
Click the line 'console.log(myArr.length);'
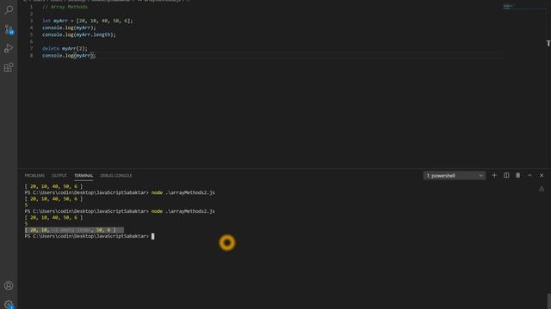pos(79,34)
